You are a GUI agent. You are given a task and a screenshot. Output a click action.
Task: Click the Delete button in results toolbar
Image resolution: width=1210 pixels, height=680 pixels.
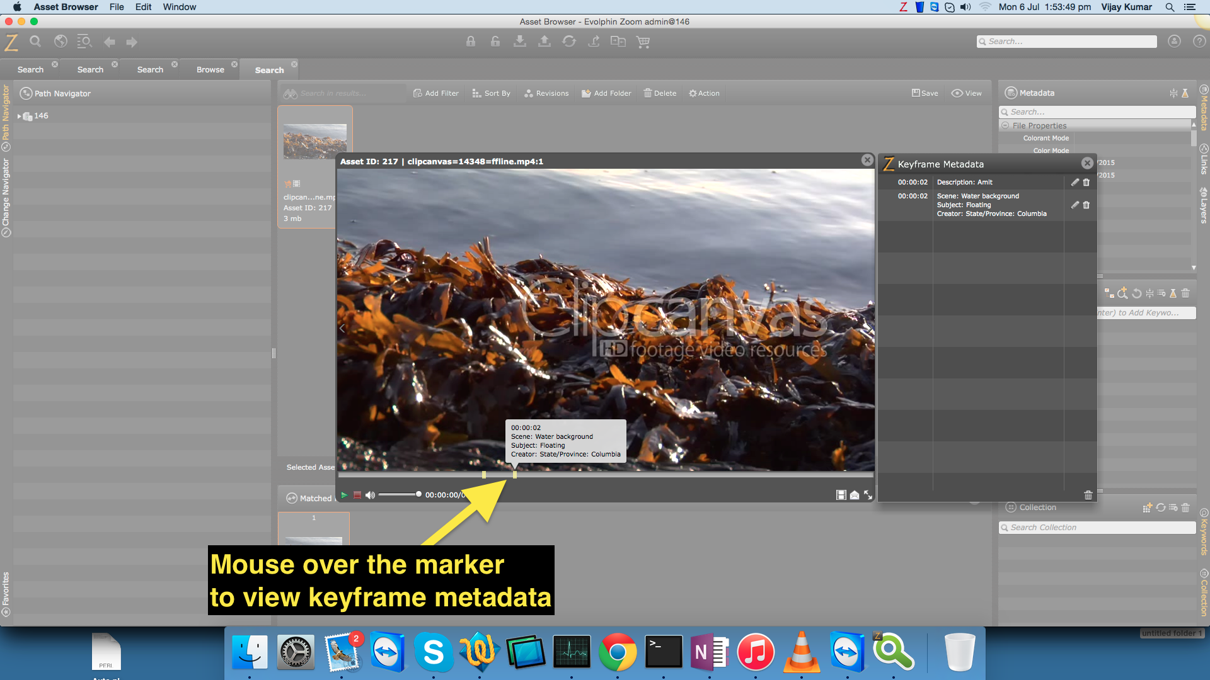pyautogui.click(x=660, y=93)
